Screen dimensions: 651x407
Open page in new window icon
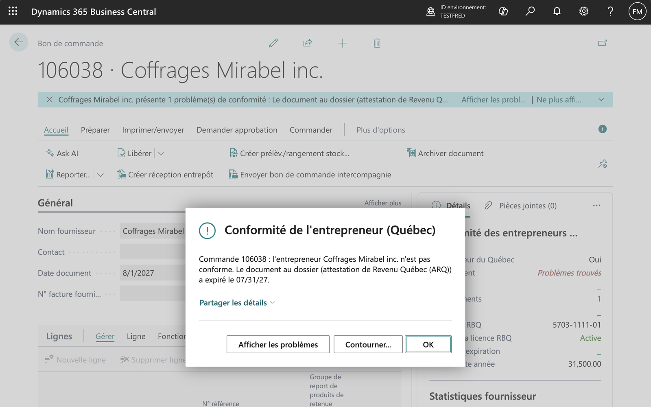[x=603, y=43]
